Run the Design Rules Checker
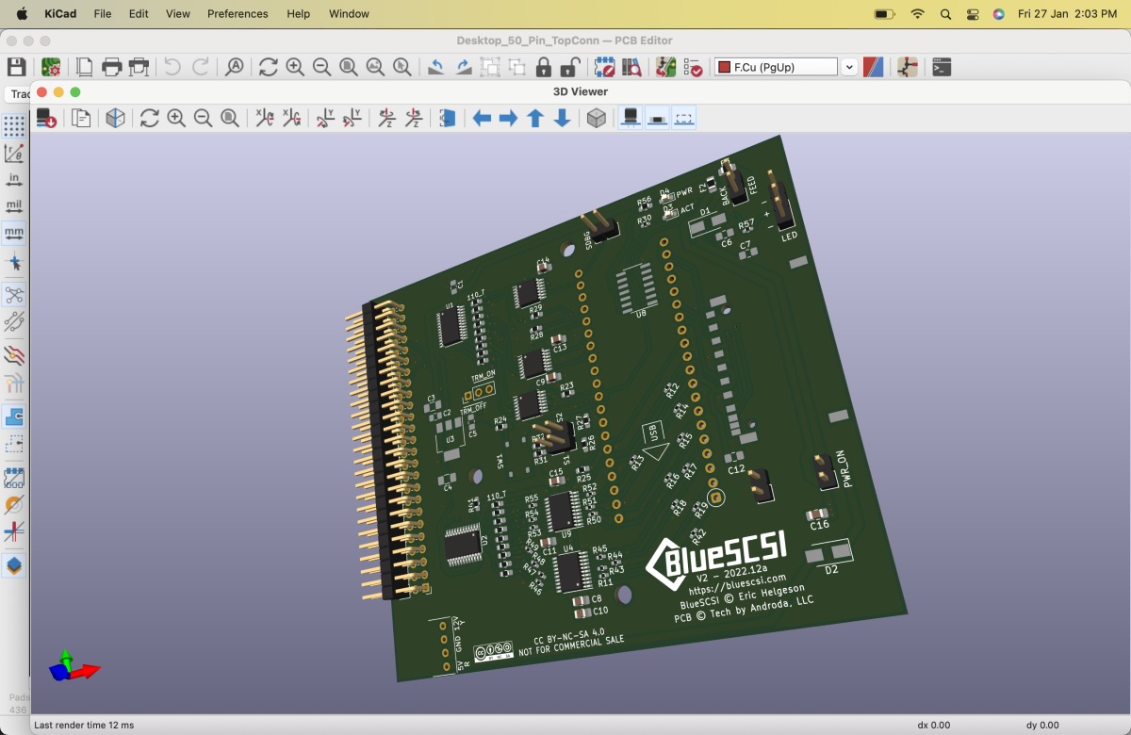 click(x=693, y=67)
